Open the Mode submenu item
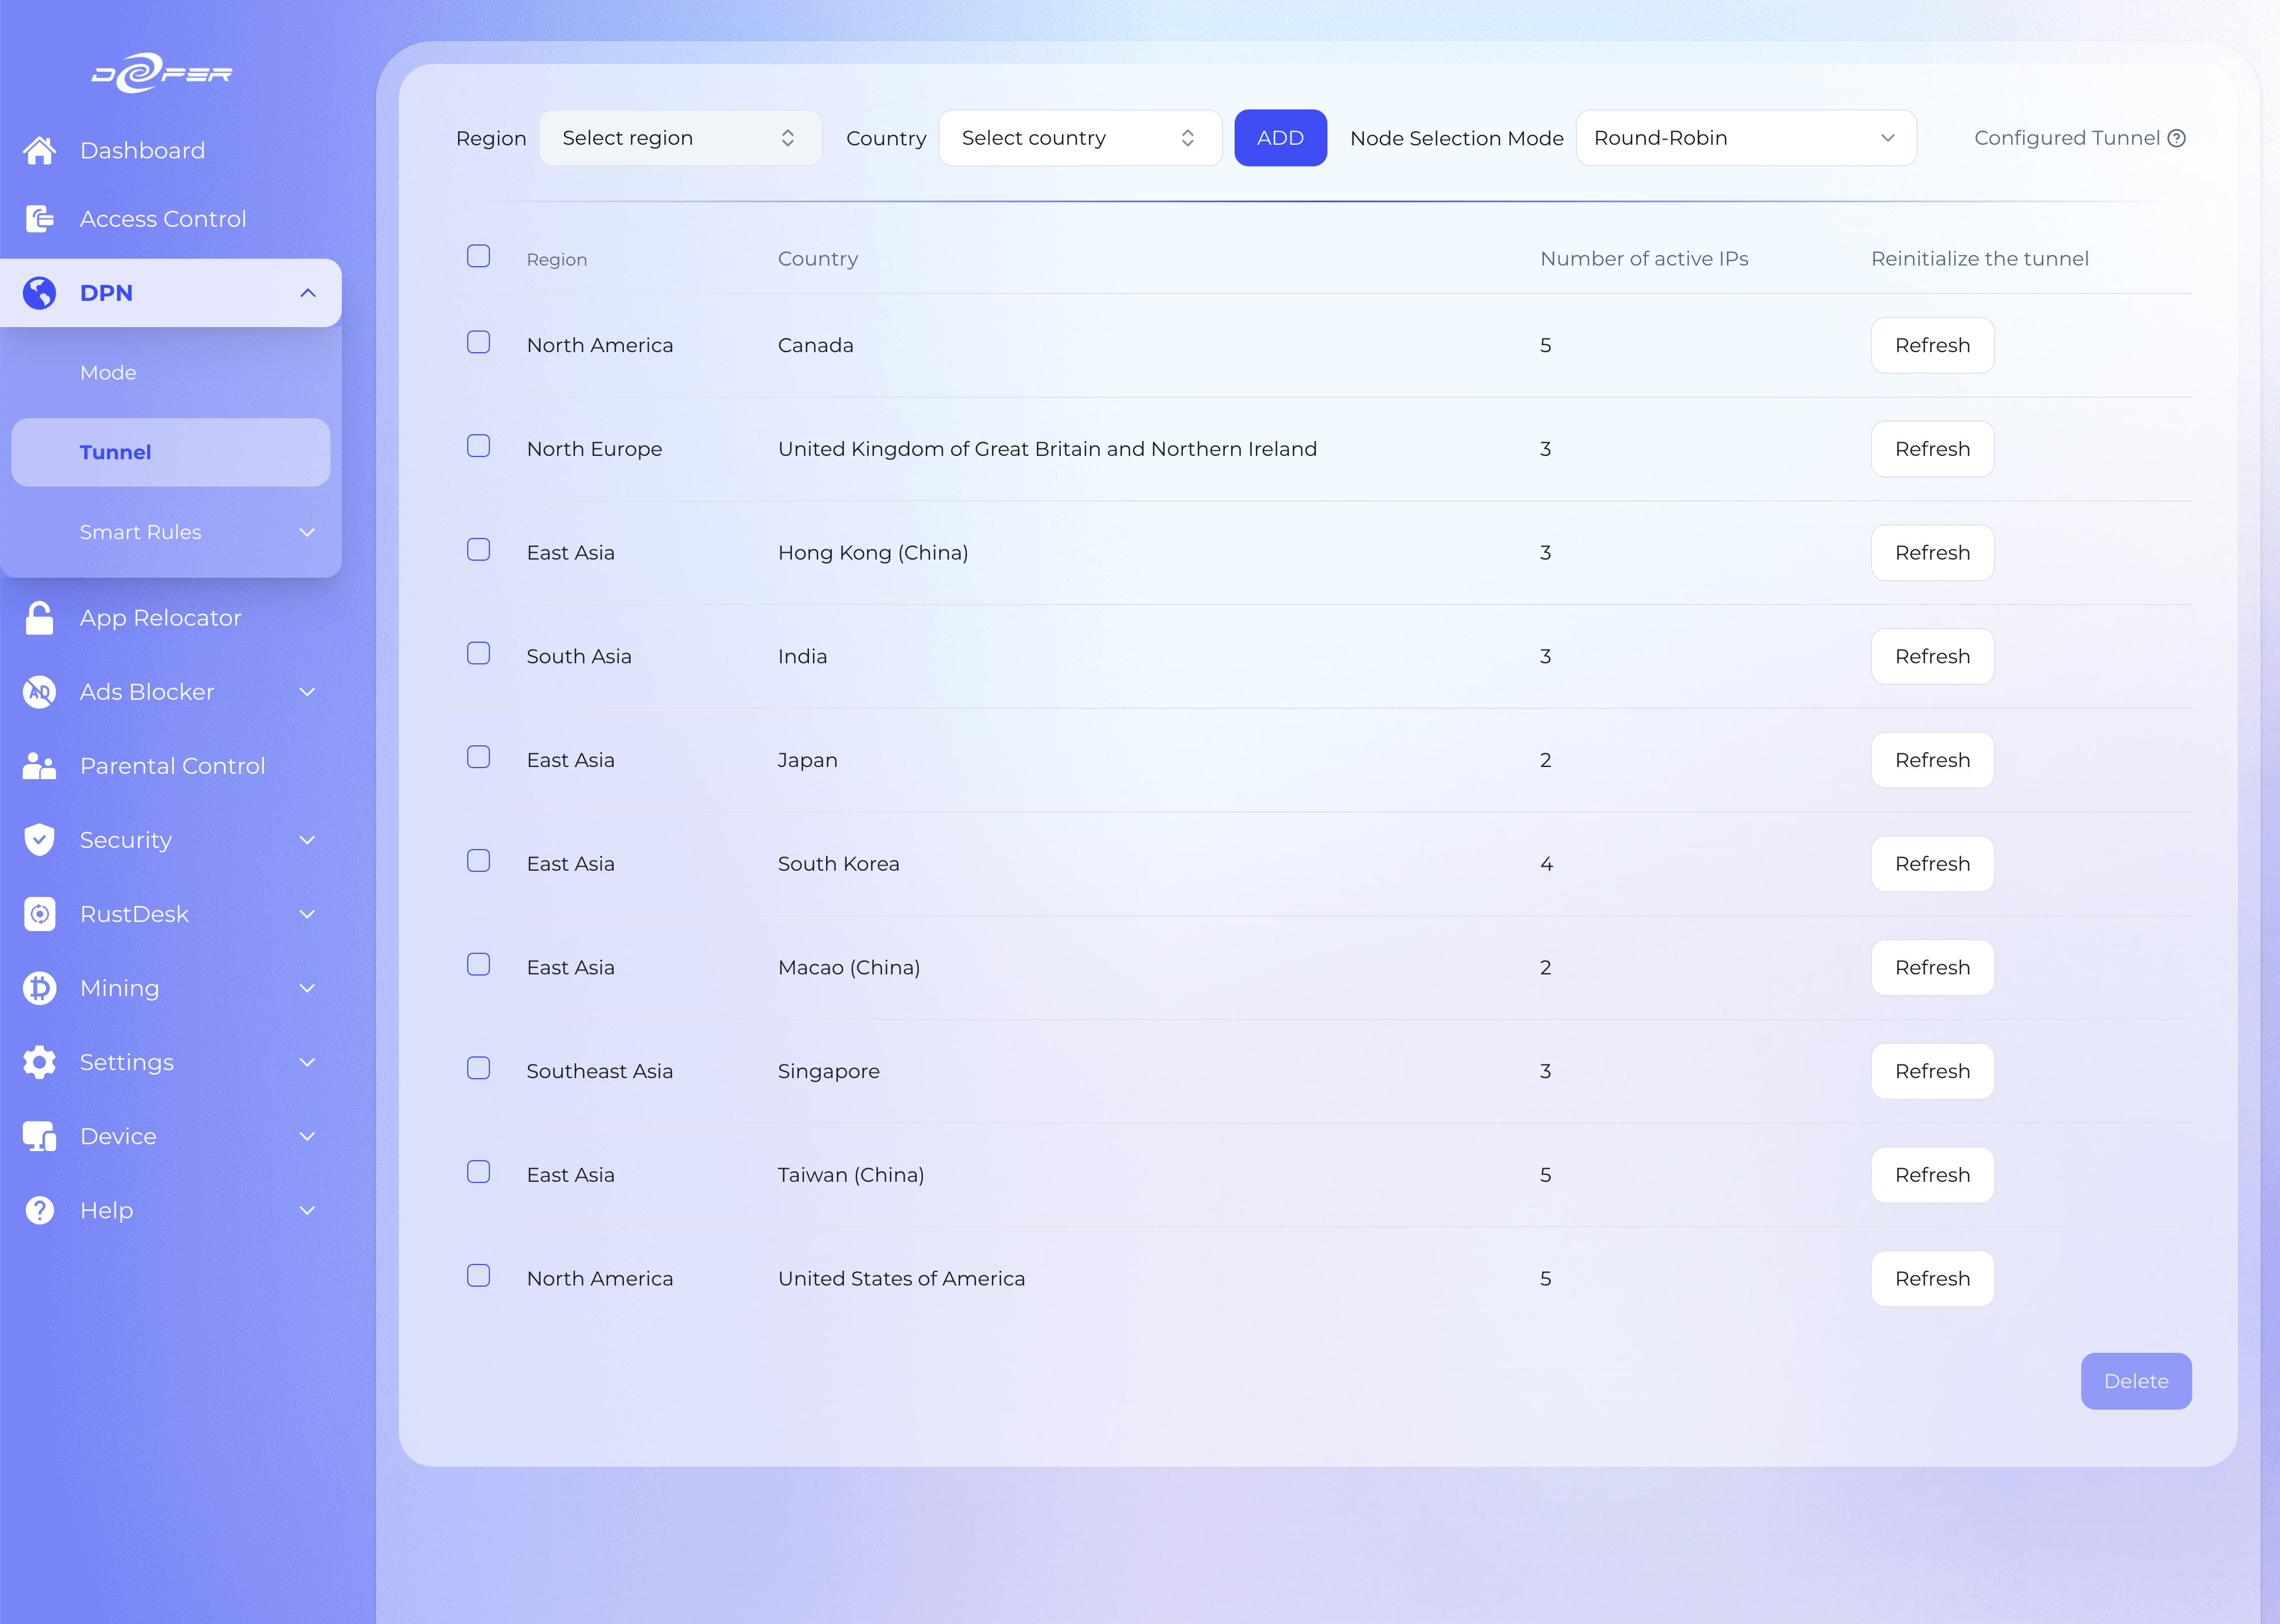 coord(108,372)
